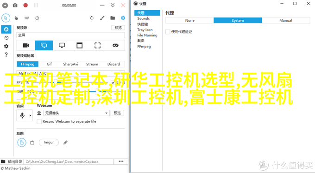Open Sounds settings category
The image size is (315, 173).
(144, 18)
